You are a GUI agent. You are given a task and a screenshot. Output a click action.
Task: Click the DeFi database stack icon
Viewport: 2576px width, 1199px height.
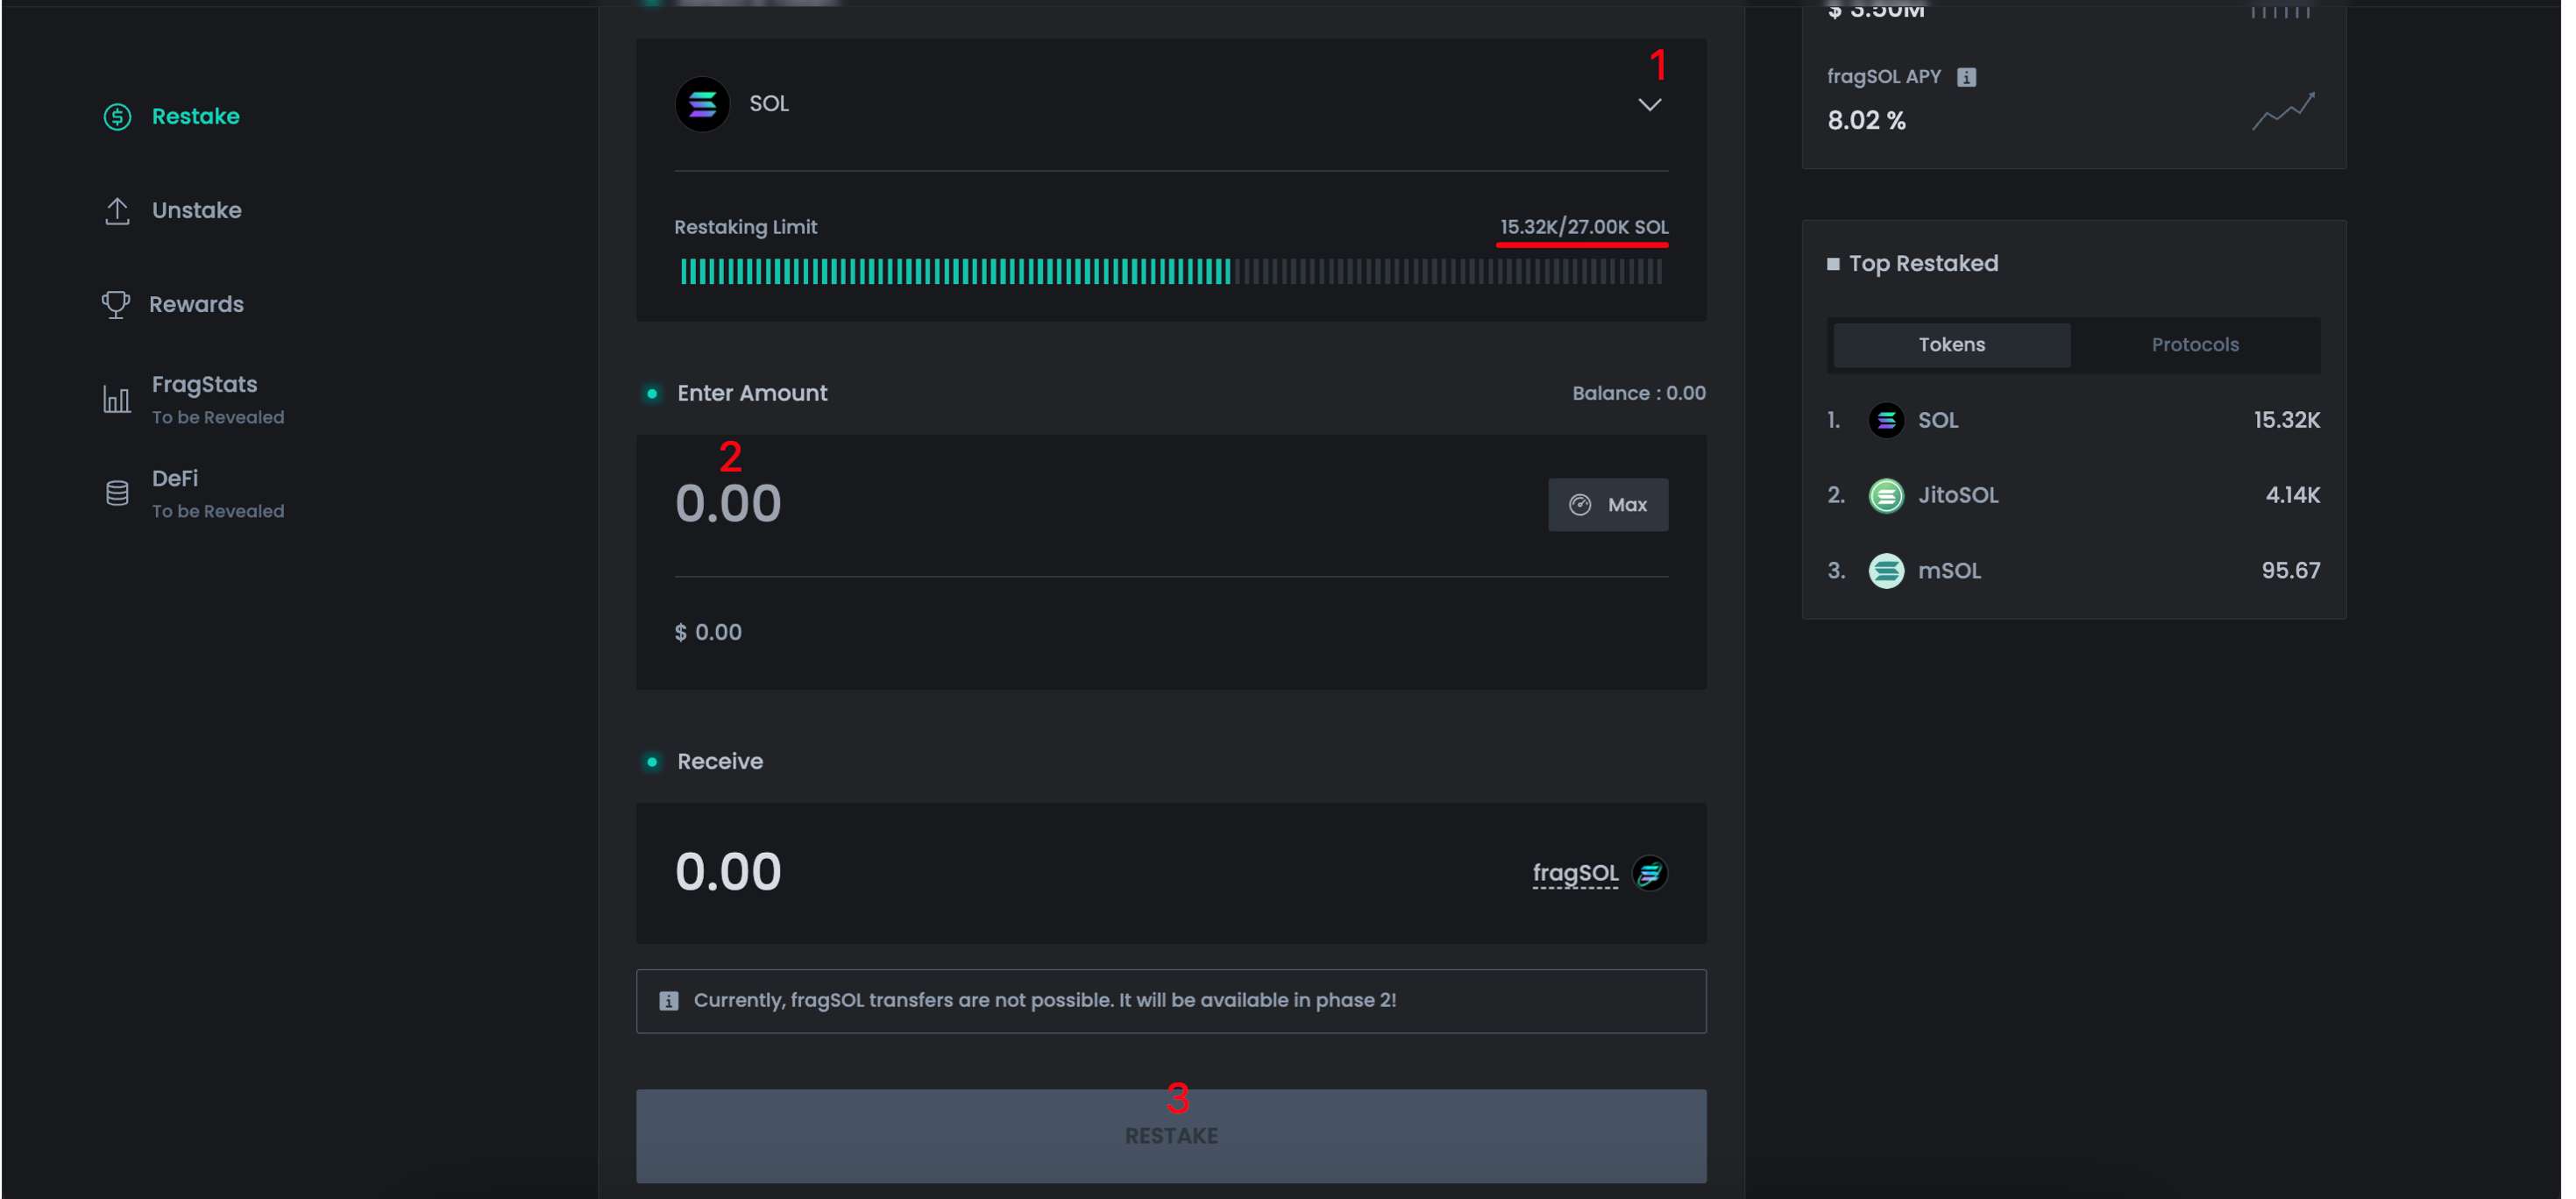[117, 493]
